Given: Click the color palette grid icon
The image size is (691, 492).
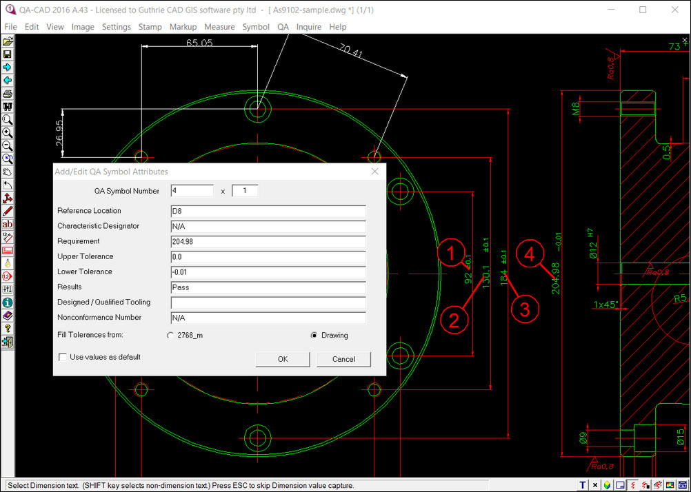Looking at the screenshot, I should point(669,485).
